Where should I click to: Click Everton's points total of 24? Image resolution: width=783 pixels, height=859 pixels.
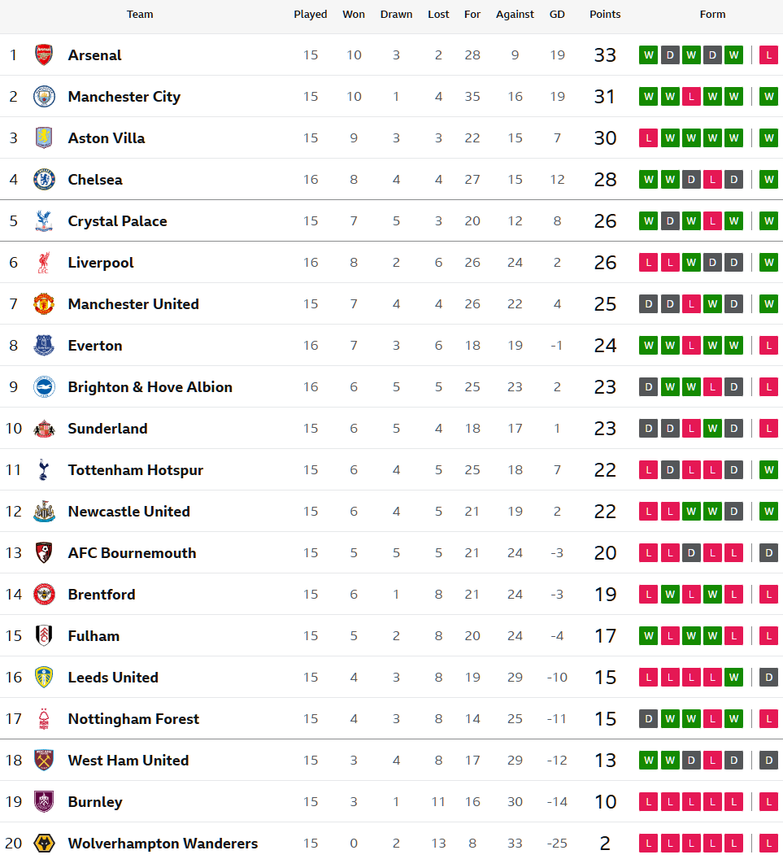click(x=605, y=346)
